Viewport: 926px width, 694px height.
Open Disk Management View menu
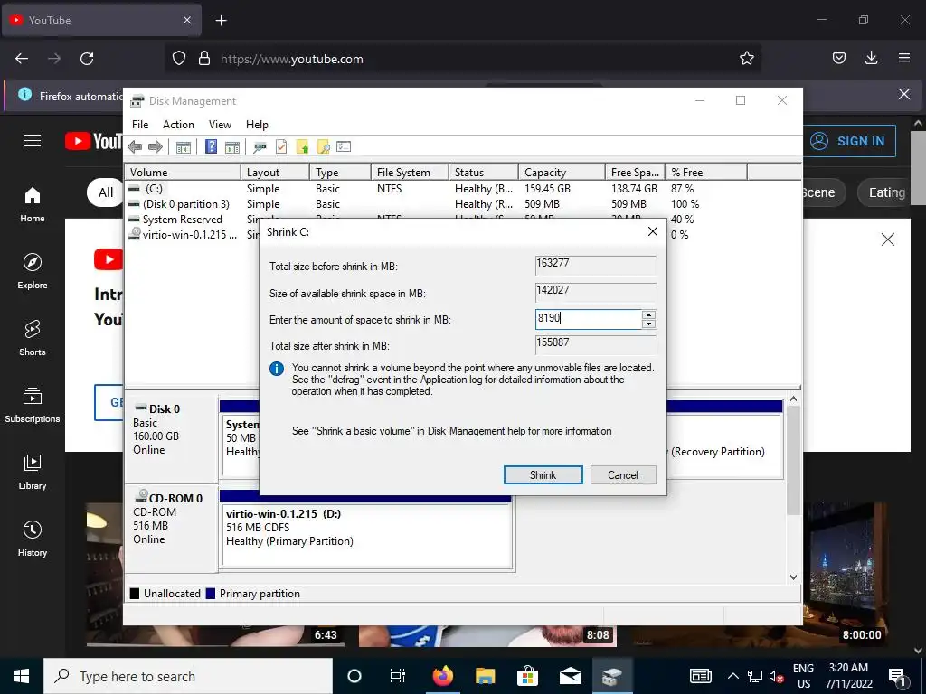220,125
